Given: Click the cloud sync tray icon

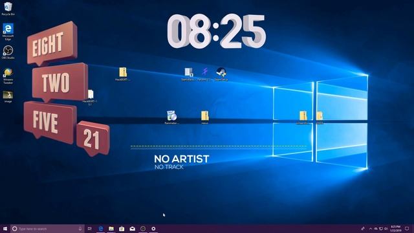Looking at the screenshot, I should click(x=376, y=228).
